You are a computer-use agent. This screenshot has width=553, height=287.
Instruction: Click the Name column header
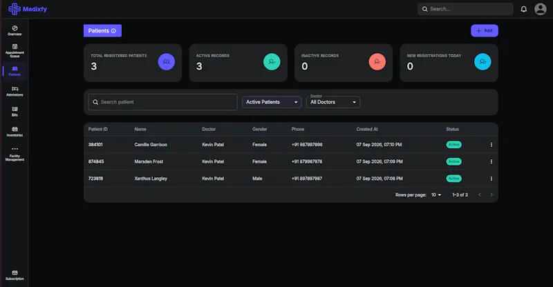coord(140,129)
